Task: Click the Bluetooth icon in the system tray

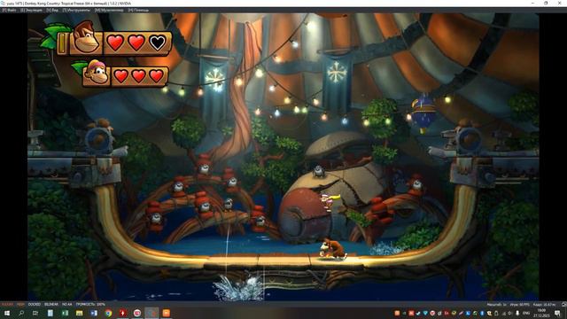Action: (482, 313)
